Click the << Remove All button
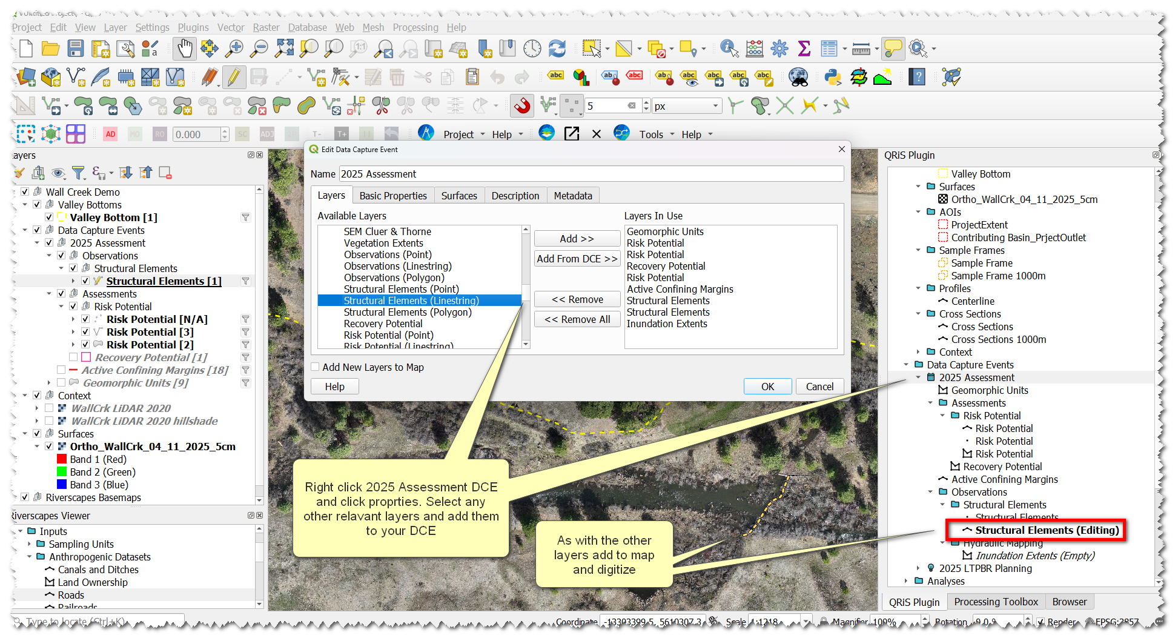Viewport: 1175px width, 638px height. [x=577, y=319]
